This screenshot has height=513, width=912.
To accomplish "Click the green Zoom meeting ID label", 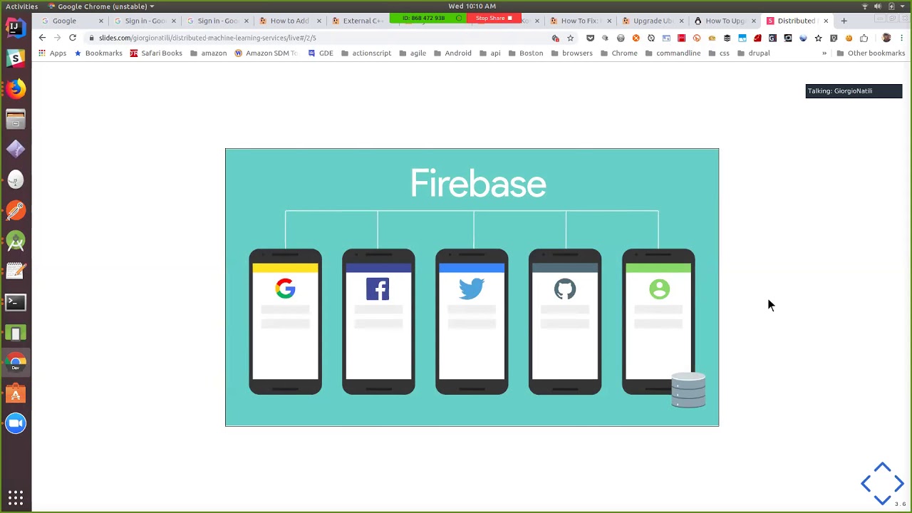I will pos(427,18).
